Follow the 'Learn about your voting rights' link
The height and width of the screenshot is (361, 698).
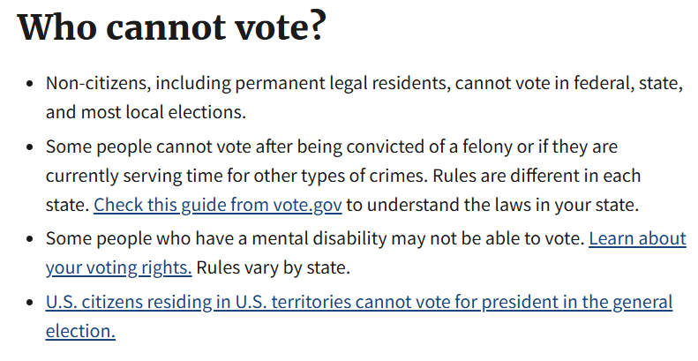point(637,239)
